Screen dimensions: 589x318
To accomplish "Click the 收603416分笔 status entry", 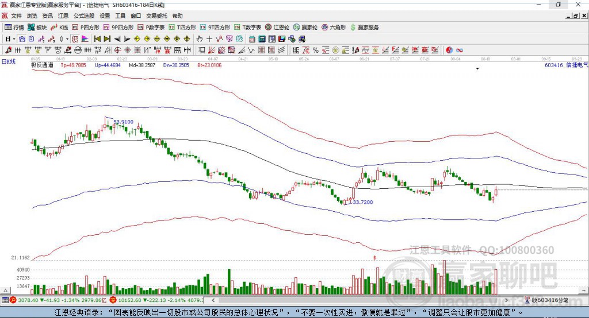I will tap(550, 300).
